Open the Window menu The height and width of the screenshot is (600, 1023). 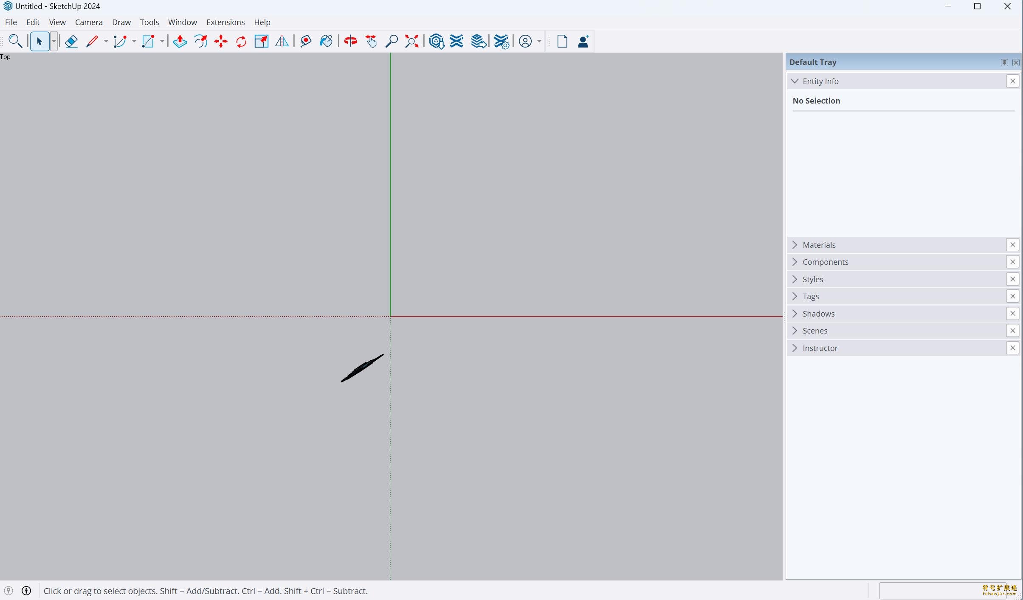(x=183, y=22)
